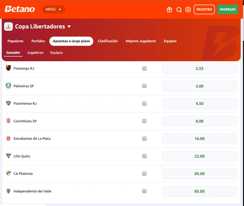Select the Jugadores sub-tab
This screenshot has width=244, height=206.
pyautogui.click(x=35, y=53)
